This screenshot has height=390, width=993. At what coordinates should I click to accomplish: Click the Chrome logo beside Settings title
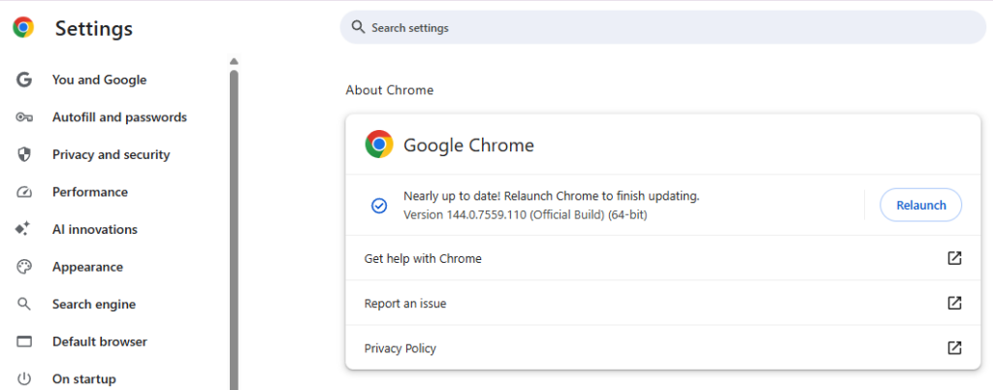pyautogui.click(x=23, y=28)
